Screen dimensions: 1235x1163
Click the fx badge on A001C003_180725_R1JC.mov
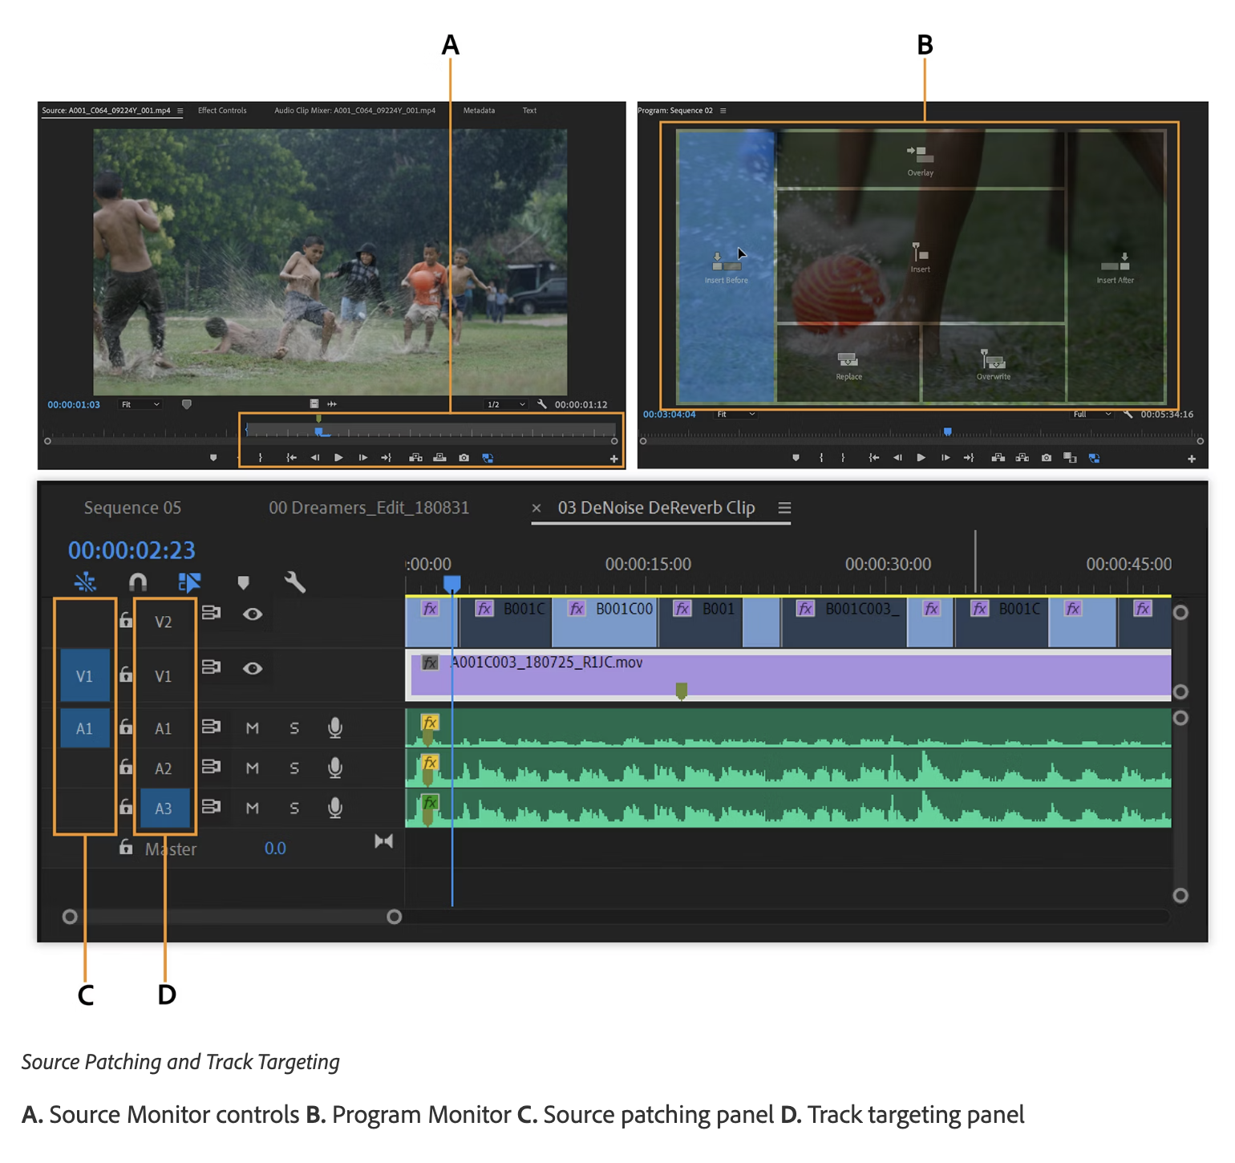click(430, 663)
